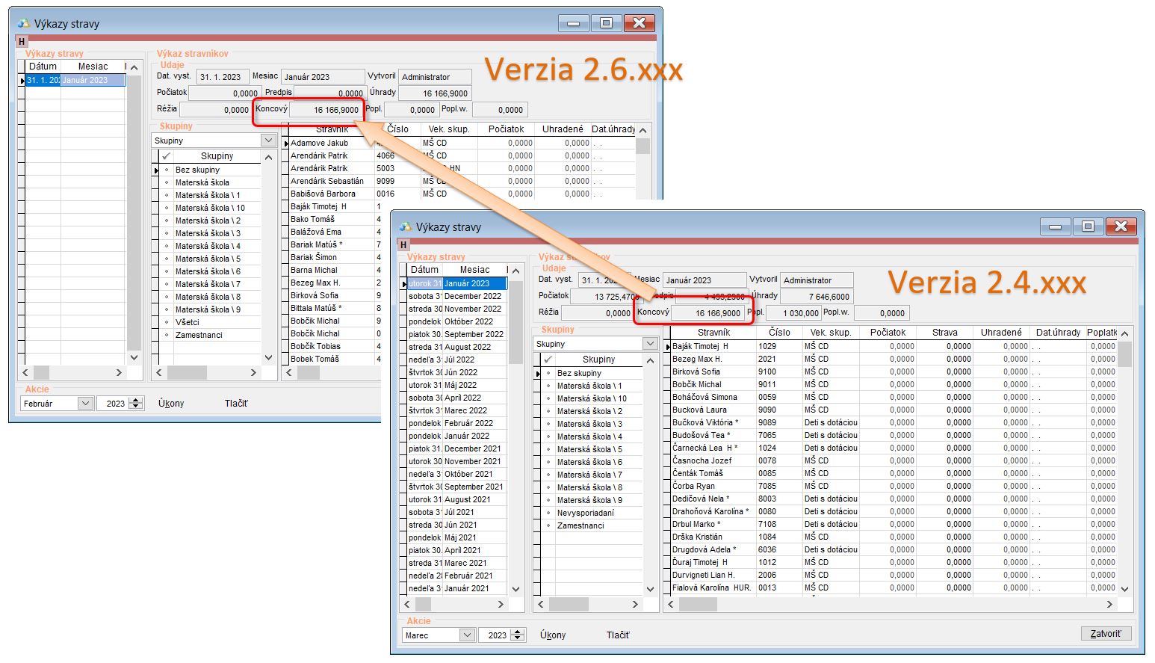Click the H icon in Verzia 2.6 window
1155x663 pixels.
22,41
